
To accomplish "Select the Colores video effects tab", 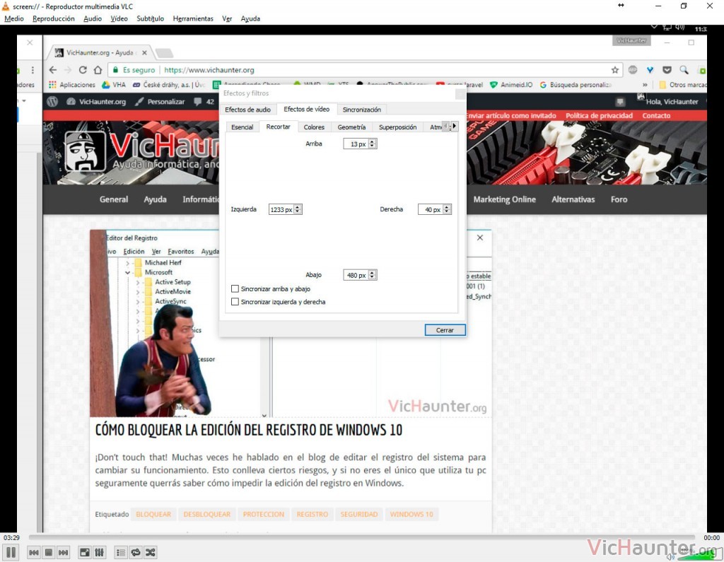I will point(314,127).
